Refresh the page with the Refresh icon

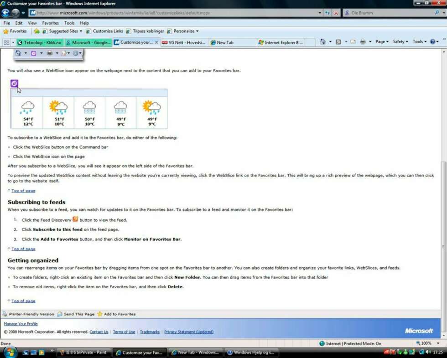[x=327, y=13]
